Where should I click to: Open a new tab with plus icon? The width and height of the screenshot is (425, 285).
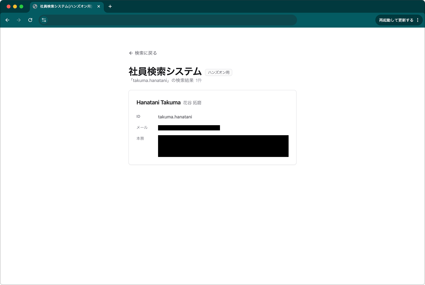110,6
